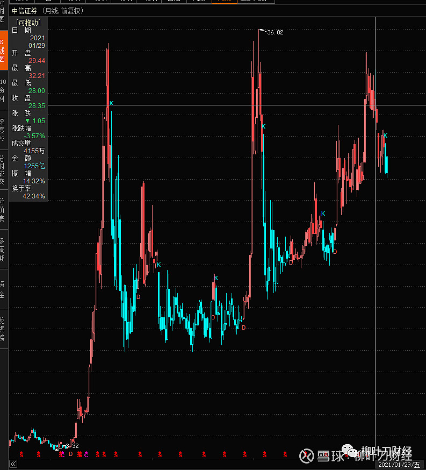Image resolution: width=426 pixels, height=470 pixels.
Task: Click the lowest price 28.00 value
Action: coord(37,91)
